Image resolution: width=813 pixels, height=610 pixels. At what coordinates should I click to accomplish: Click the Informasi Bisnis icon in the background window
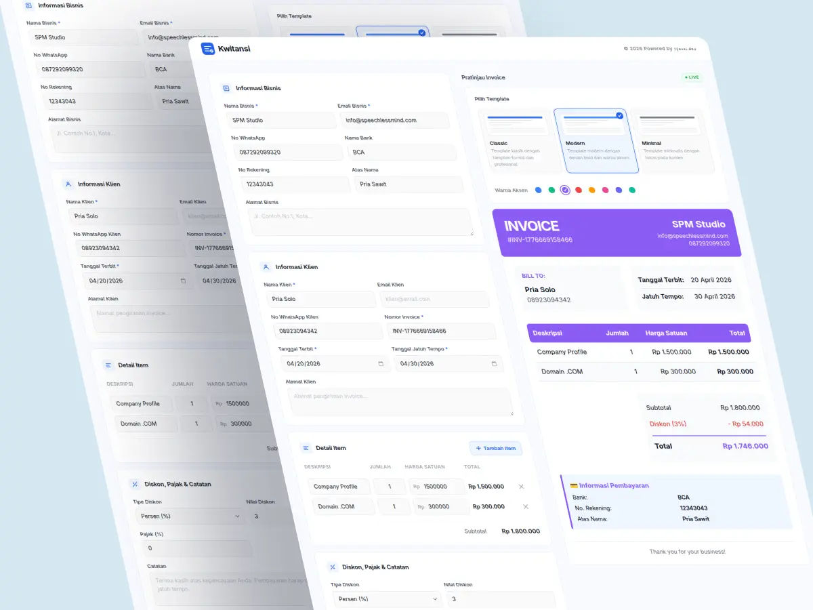click(28, 5)
